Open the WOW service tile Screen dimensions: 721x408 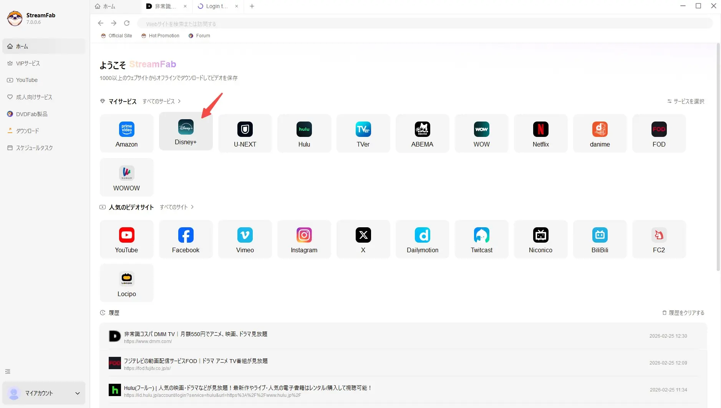click(x=481, y=133)
